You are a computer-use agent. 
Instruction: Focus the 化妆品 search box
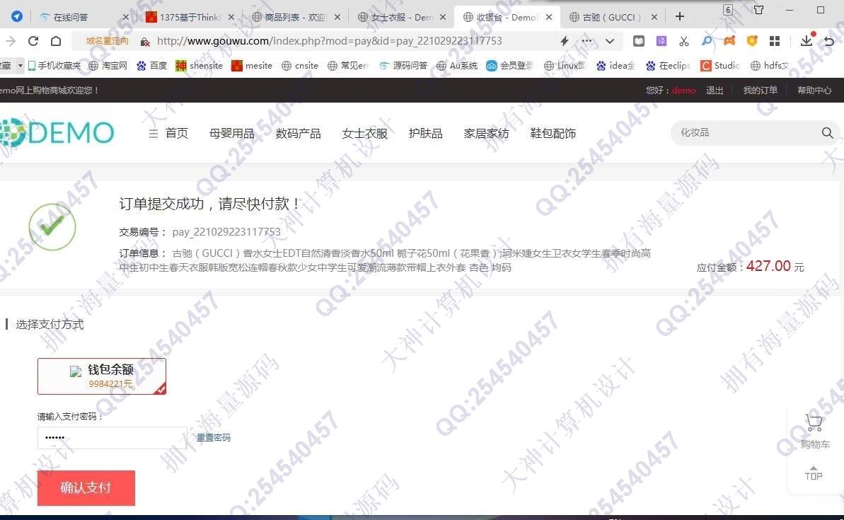[746, 132]
